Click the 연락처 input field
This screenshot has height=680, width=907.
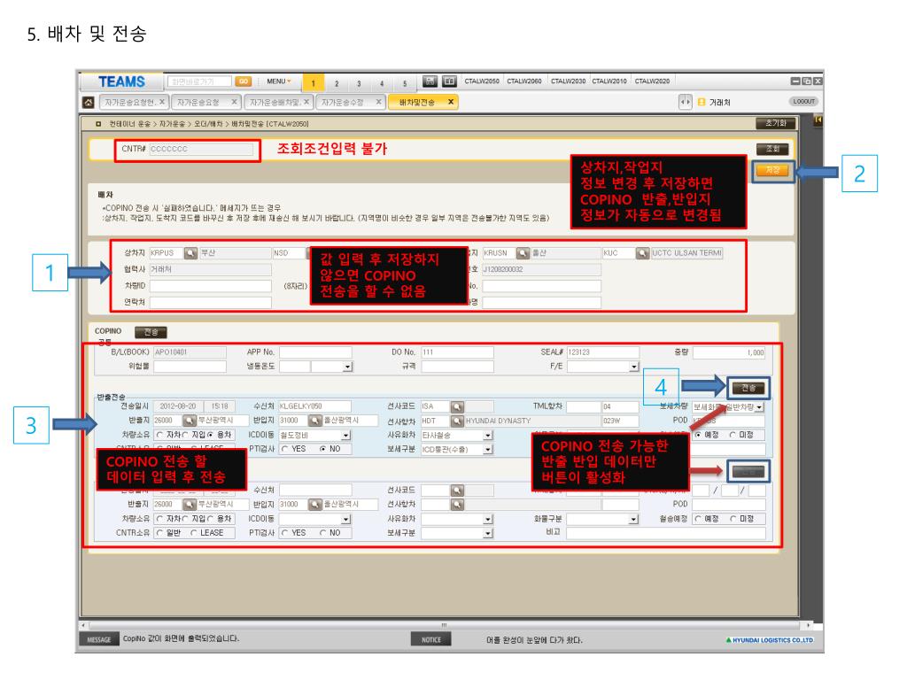pos(211,303)
